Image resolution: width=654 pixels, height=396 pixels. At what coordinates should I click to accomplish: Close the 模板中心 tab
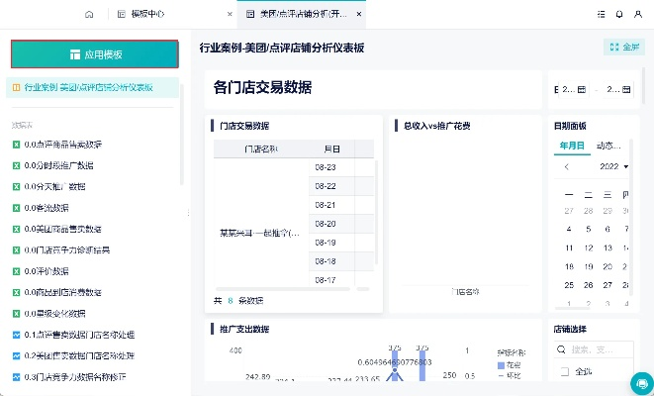click(230, 15)
